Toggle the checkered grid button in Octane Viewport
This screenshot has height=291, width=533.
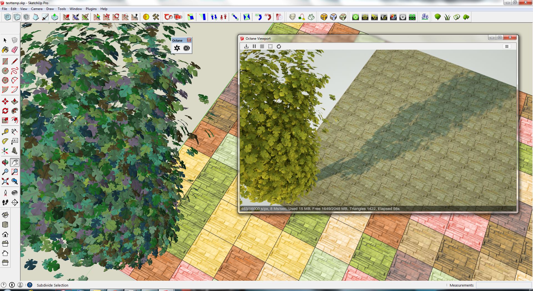(262, 46)
